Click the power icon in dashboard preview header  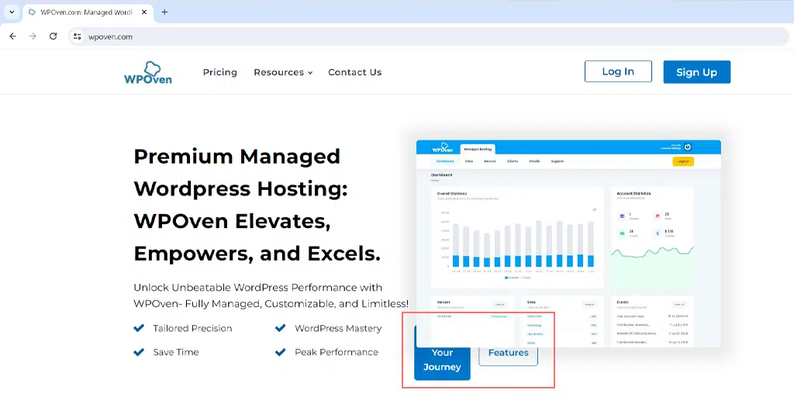tap(687, 147)
